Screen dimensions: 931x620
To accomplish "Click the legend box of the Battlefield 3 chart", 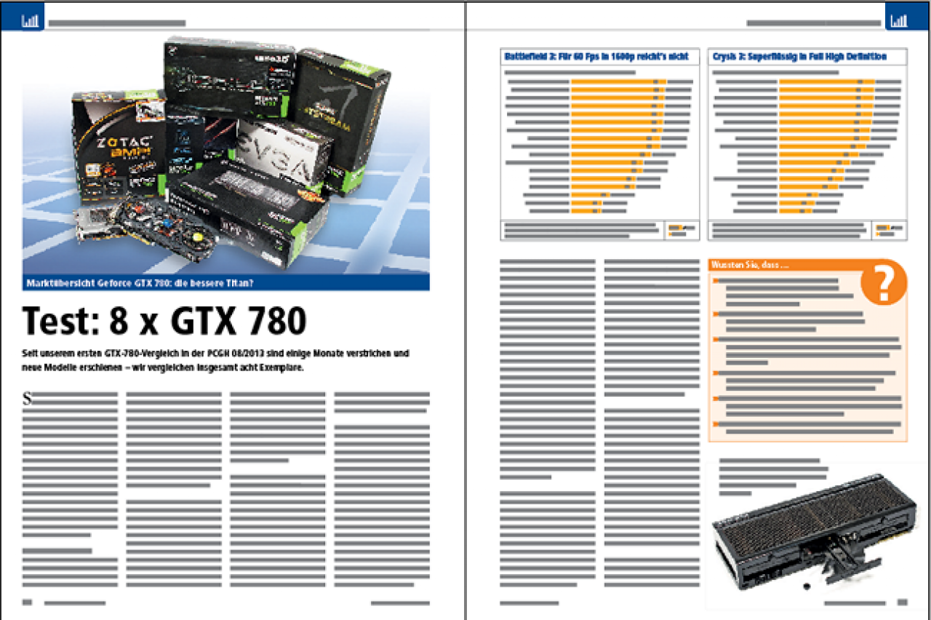I will pos(682,231).
